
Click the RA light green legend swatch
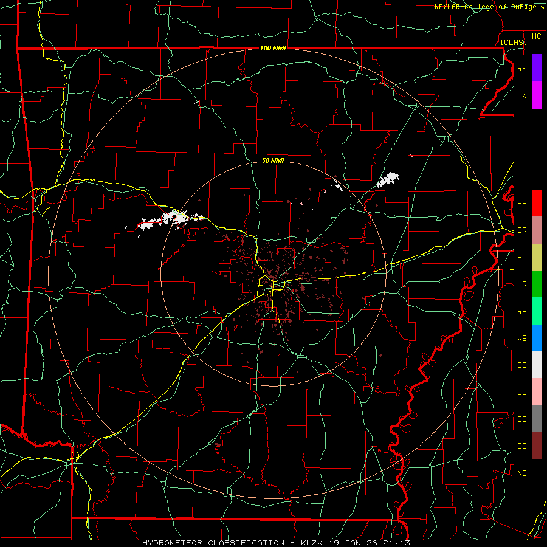pyautogui.click(x=537, y=311)
